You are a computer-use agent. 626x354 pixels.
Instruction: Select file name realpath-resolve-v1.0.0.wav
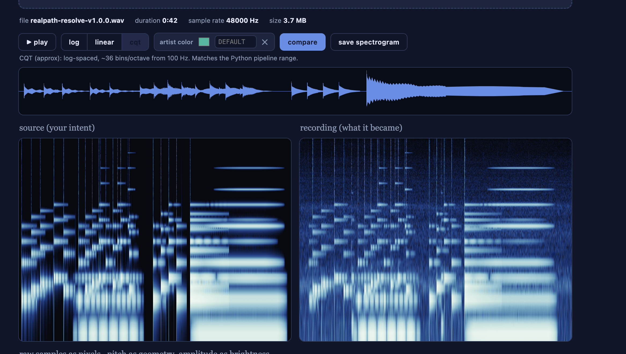pyautogui.click(x=77, y=21)
